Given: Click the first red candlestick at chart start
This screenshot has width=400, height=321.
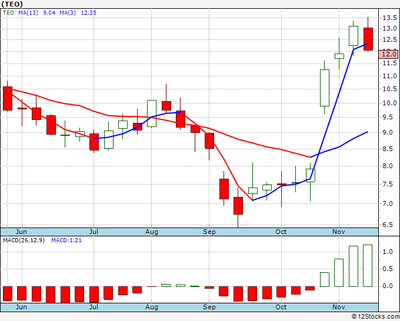Looking at the screenshot, I should point(8,98).
